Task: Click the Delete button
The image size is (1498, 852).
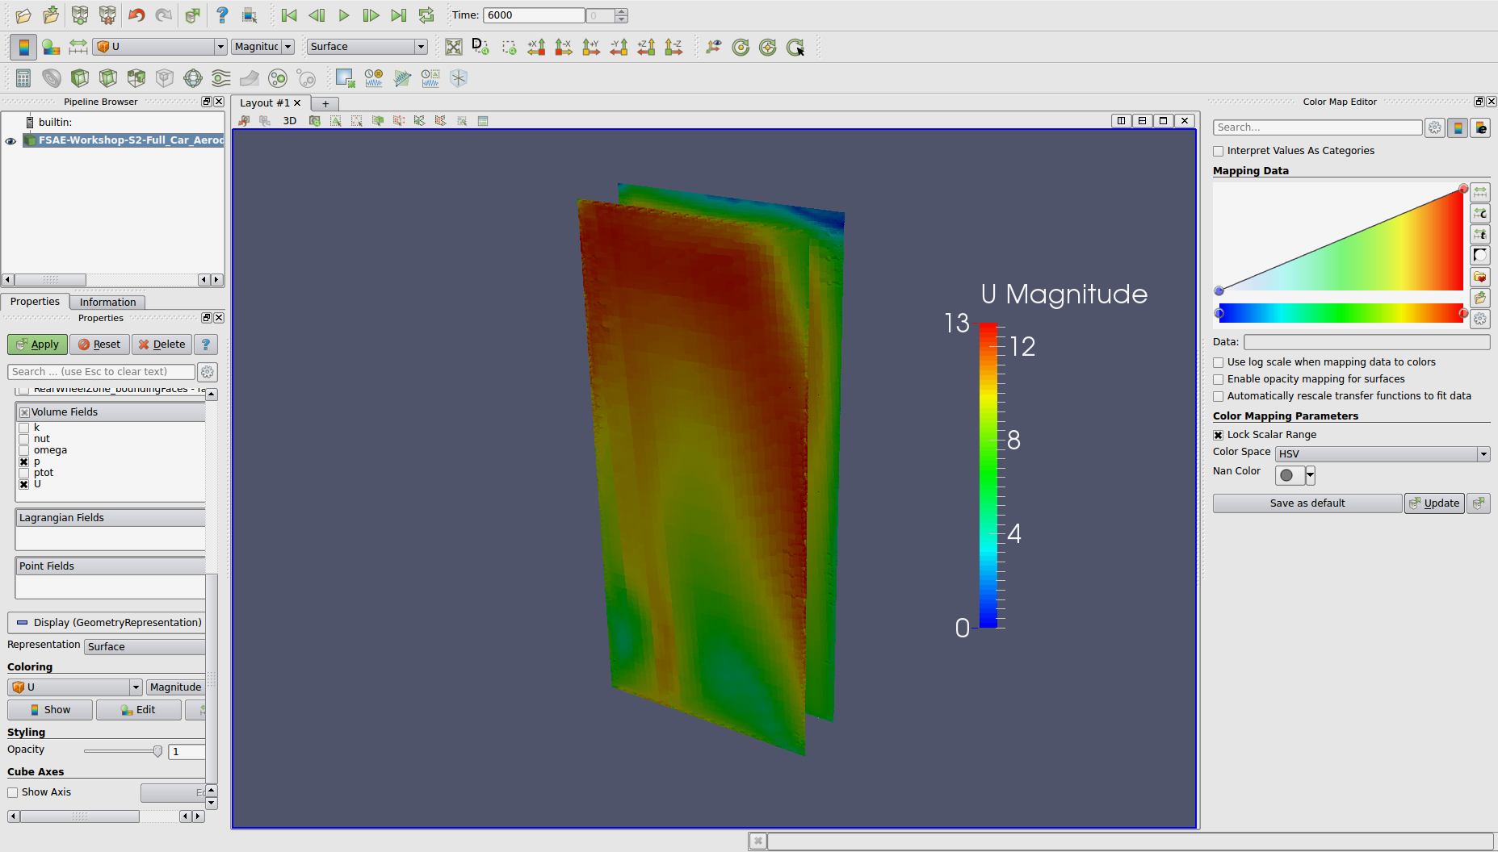Action: [162, 345]
